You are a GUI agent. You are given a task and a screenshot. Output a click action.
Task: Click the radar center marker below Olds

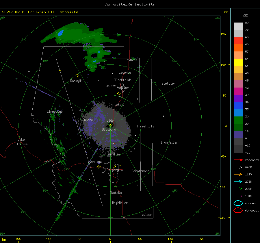click(x=110, y=126)
